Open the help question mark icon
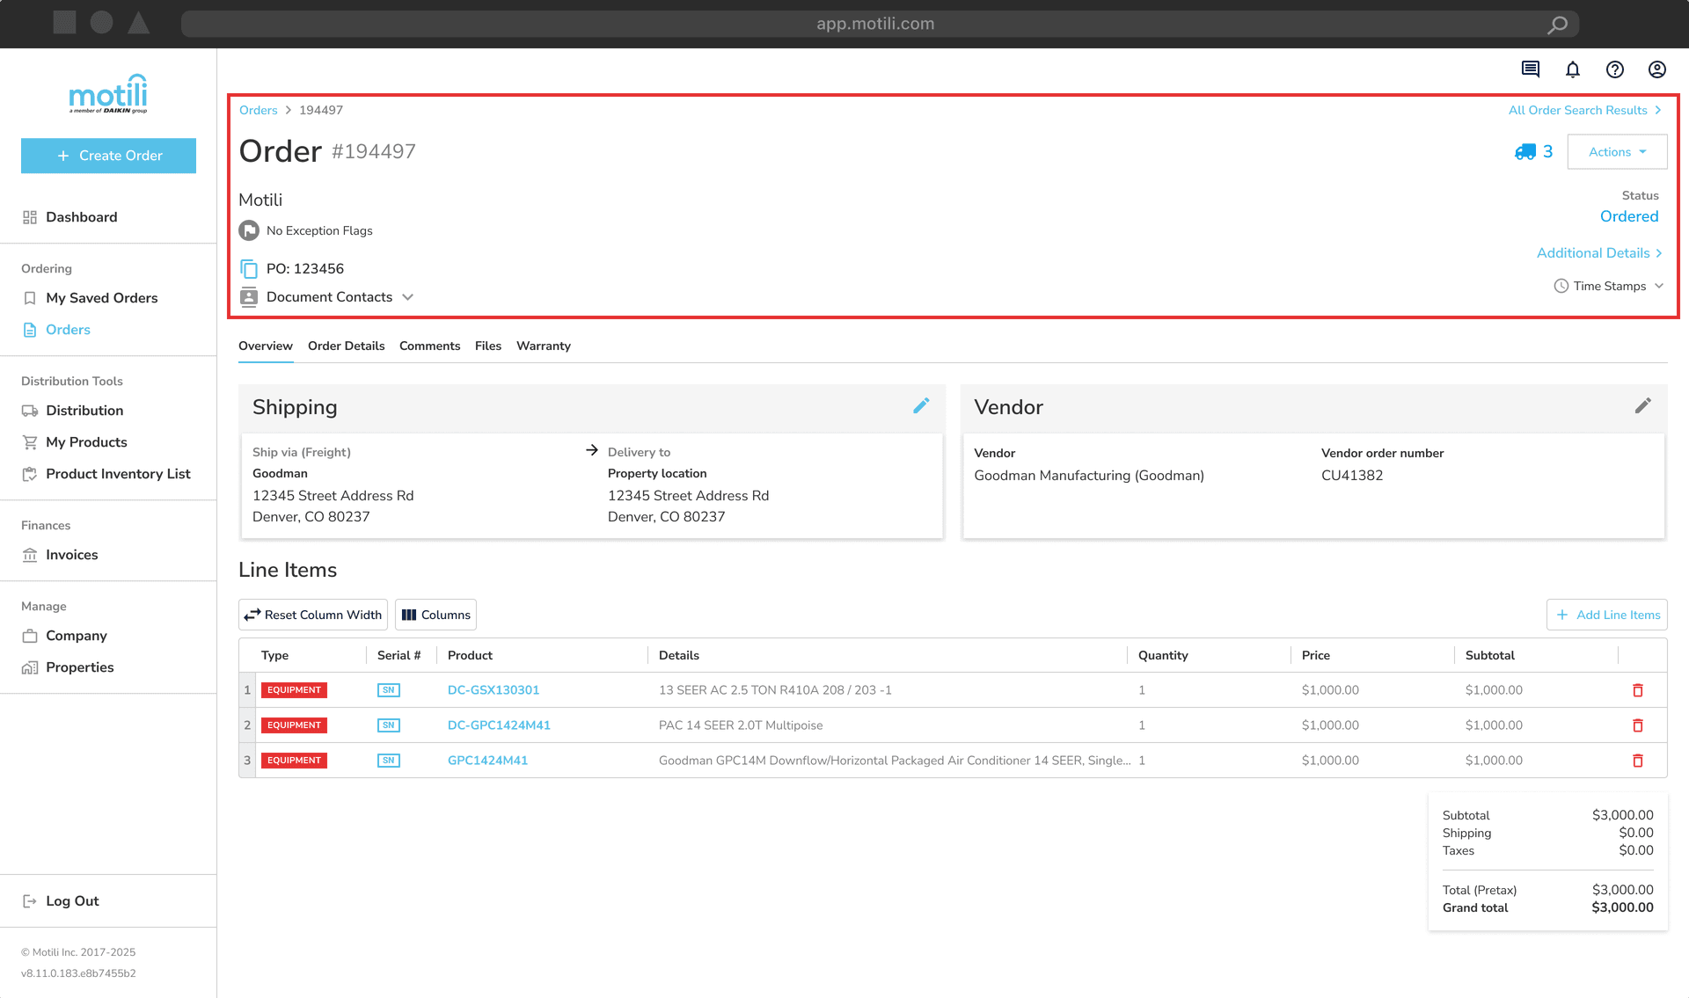 click(1615, 69)
